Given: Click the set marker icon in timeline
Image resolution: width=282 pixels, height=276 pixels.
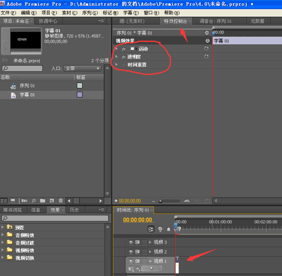Looking at the screenshot, I should point(168,229).
